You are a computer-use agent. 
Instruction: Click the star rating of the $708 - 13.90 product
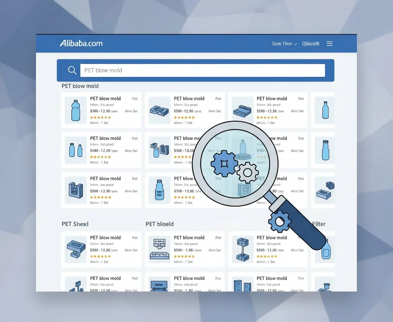(184, 198)
